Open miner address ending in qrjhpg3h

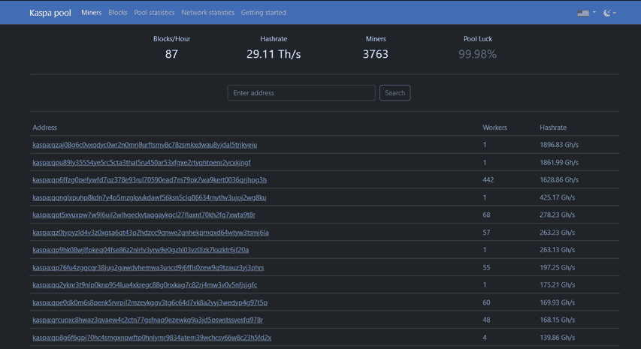(x=150, y=180)
